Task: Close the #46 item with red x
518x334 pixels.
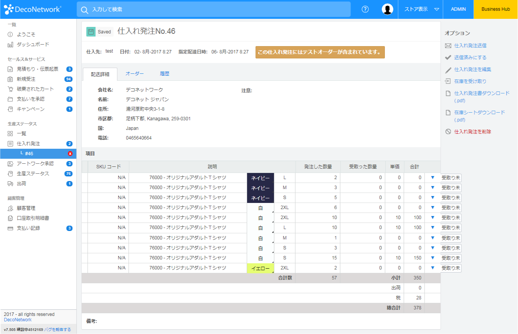Action: [x=70, y=154]
